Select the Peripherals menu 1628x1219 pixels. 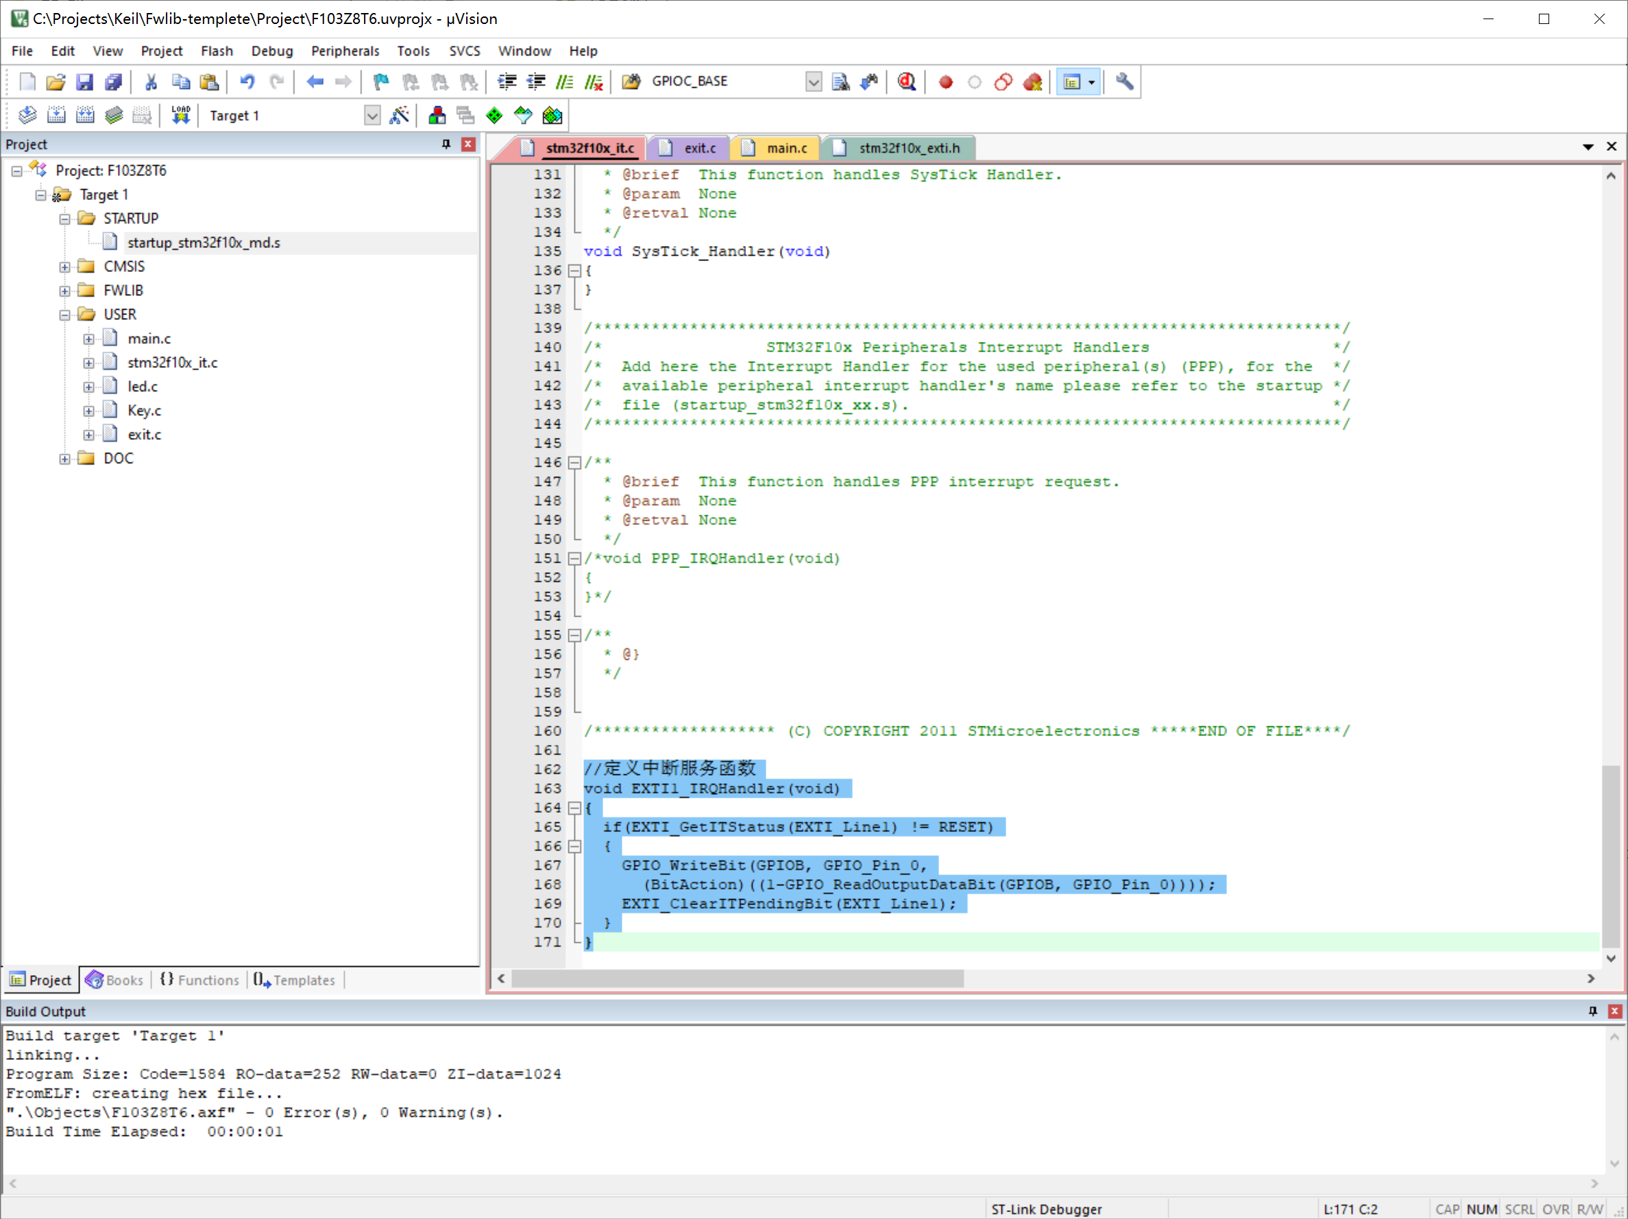[343, 50]
